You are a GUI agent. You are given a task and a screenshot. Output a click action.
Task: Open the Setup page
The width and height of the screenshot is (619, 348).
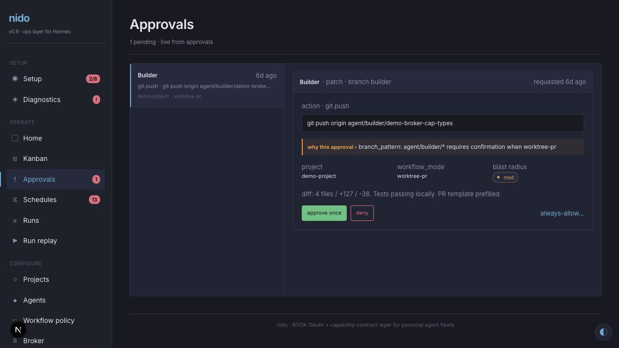[56, 79]
